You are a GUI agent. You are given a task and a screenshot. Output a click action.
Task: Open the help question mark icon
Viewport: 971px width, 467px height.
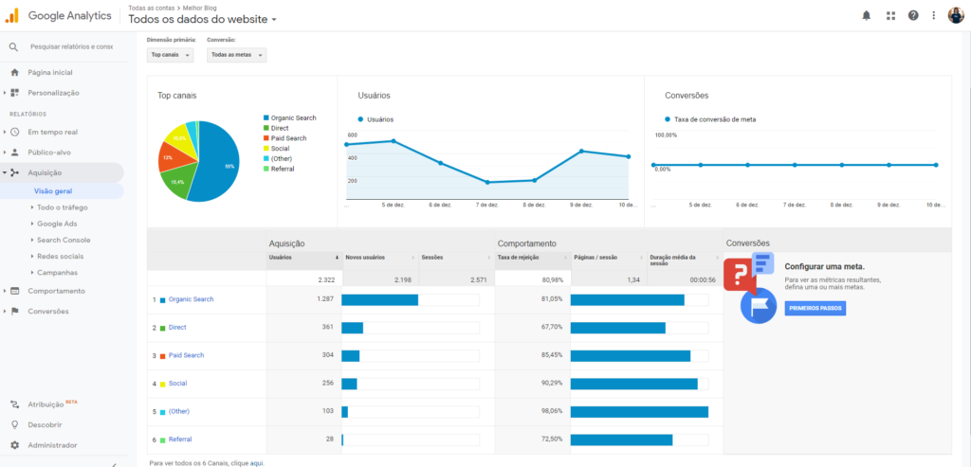click(913, 16)
